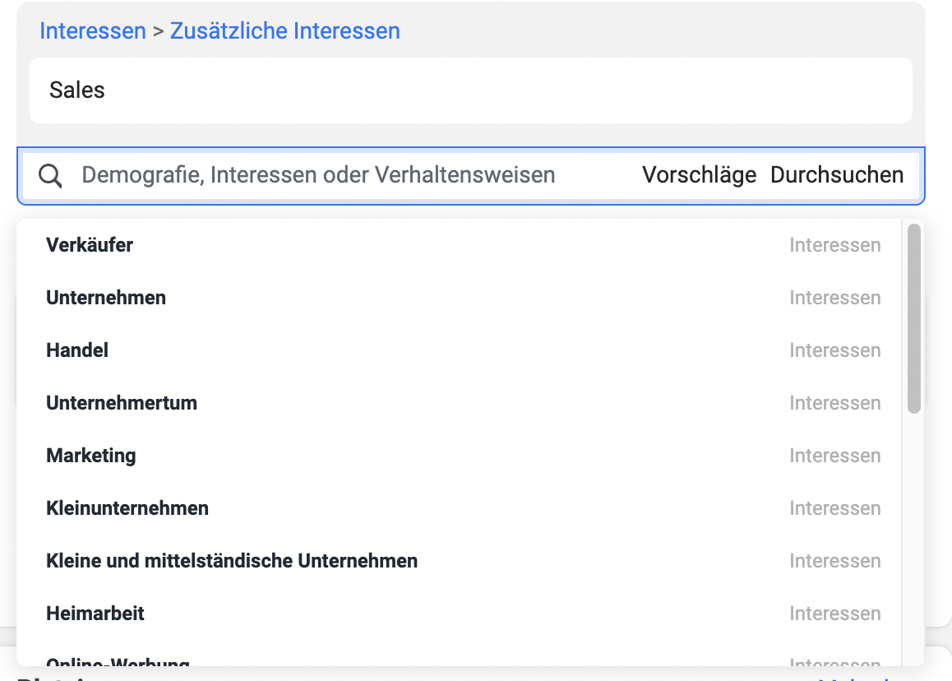The image size is (952, 681).
Task: Select Verkäufer from suggestions list
Action: 90,245
